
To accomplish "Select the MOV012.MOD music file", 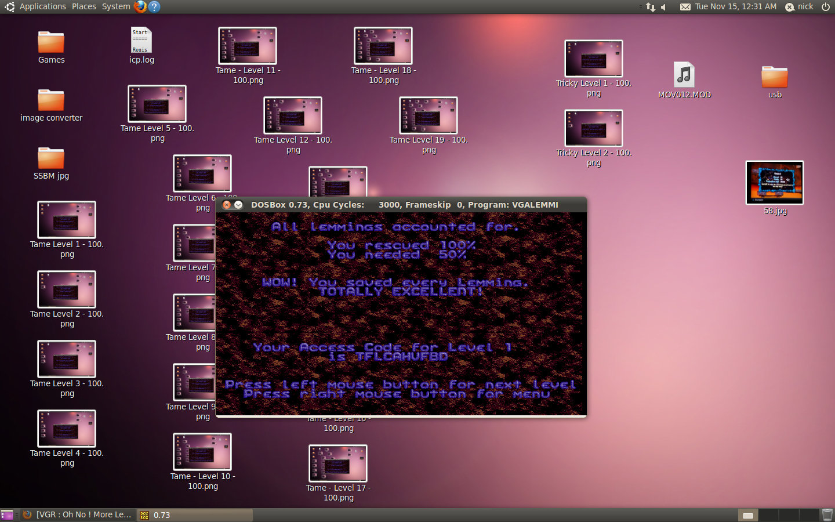I will click(684, 75).
